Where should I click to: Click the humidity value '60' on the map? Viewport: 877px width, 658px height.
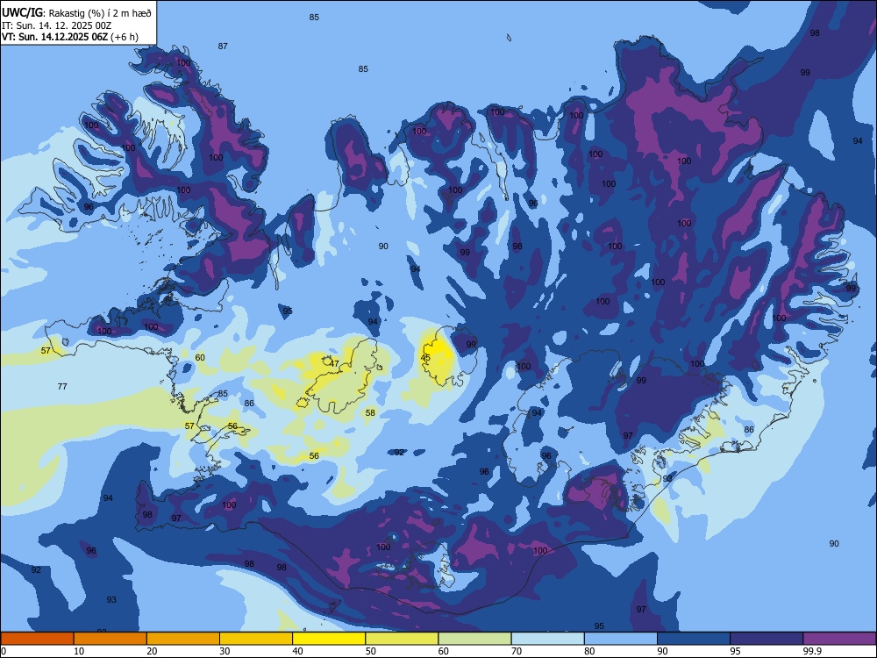(200, 358)
